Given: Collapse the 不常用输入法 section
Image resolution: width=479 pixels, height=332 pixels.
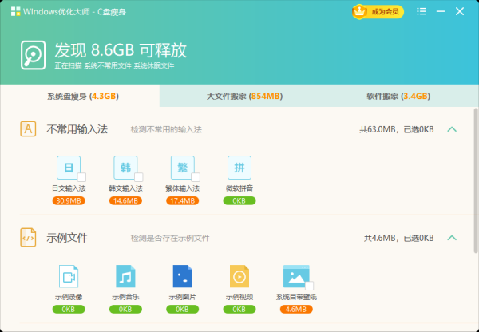Looking at the screenshot, I should (451, 129).
